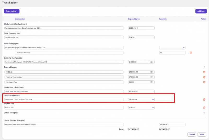Add a new row under Expenditures
This screenshot has height=140, width=209.
[x=204, y=67]
